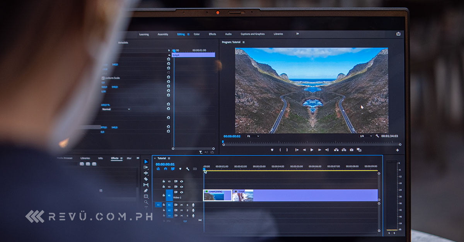
Task: Switch to the Audio workspace
Action: (229, 34)
